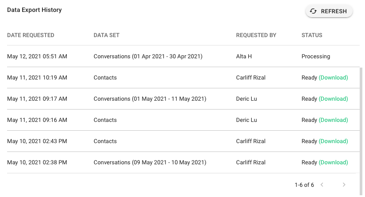
Task: Click the REQUESTED BY column header
Action: [256, 35]
